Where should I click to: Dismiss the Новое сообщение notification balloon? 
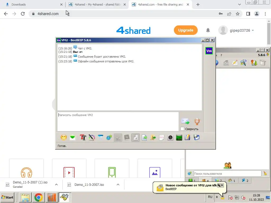[x=222, y=185]
